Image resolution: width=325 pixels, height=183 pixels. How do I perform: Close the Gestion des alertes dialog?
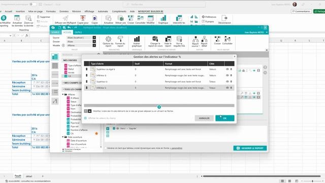[235, 56]
